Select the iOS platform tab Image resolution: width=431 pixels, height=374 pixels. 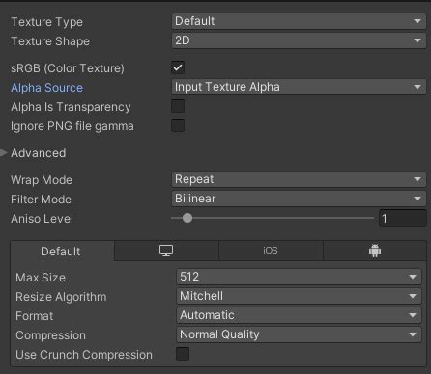(271, 251)
